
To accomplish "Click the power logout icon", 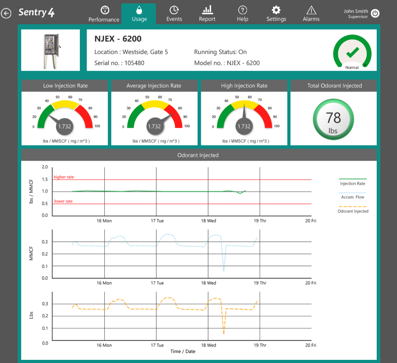I will 375,13.
